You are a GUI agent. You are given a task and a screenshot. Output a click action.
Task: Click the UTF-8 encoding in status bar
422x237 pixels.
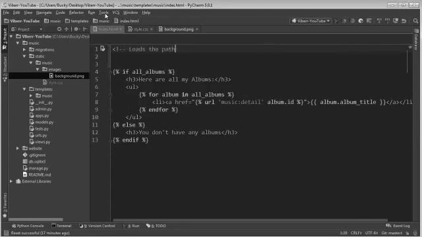coord(371,233)
